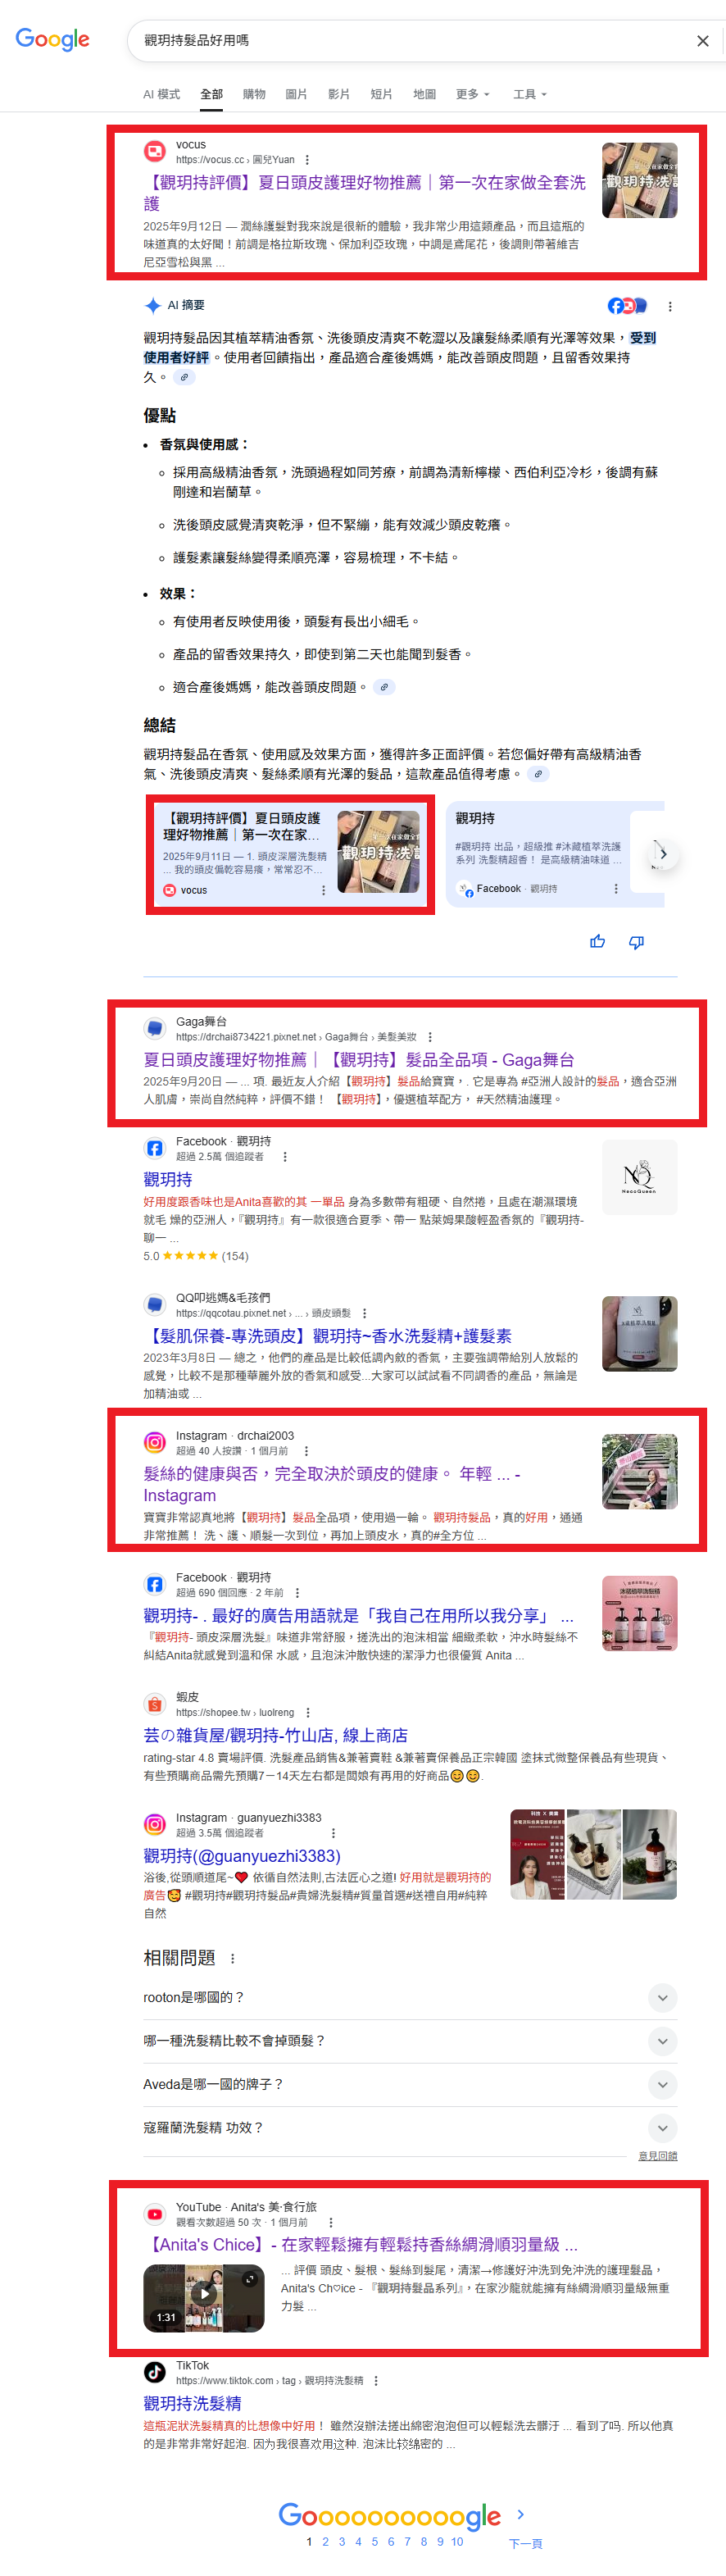Screen dimensions: 726x2576
Task: Switch to the 圖片 tab
Action: click(x=296, y=94)
